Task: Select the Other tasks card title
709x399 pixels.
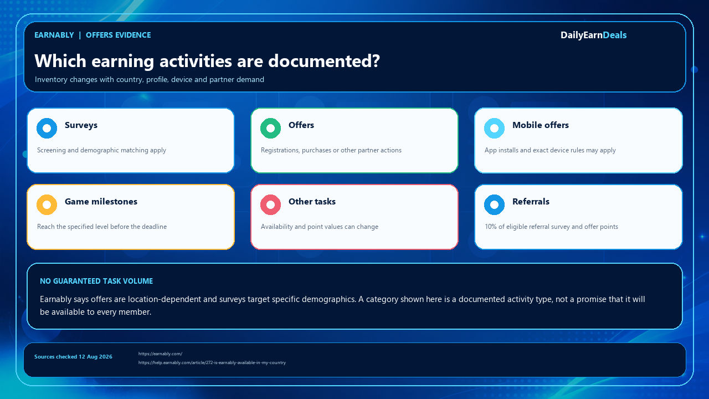Action: tap(312, 202)
